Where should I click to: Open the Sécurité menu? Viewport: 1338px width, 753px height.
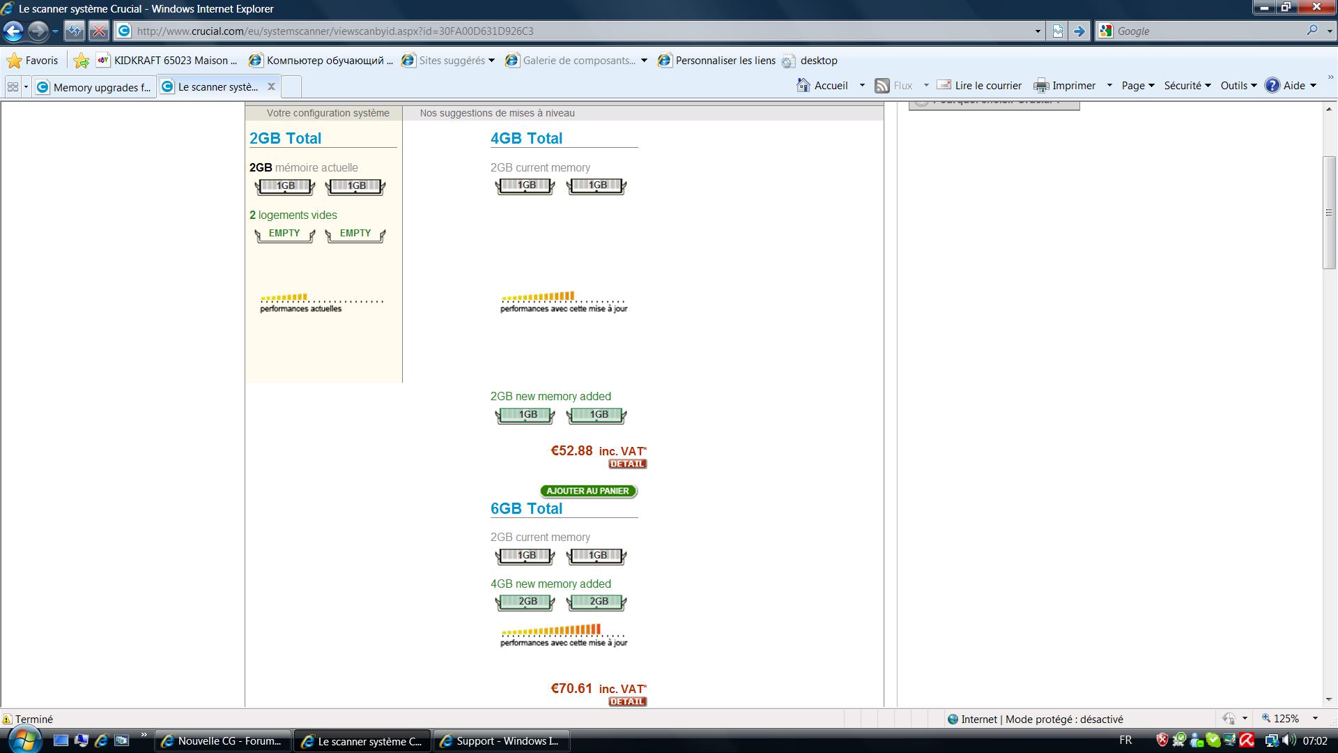pos(1187,85)
